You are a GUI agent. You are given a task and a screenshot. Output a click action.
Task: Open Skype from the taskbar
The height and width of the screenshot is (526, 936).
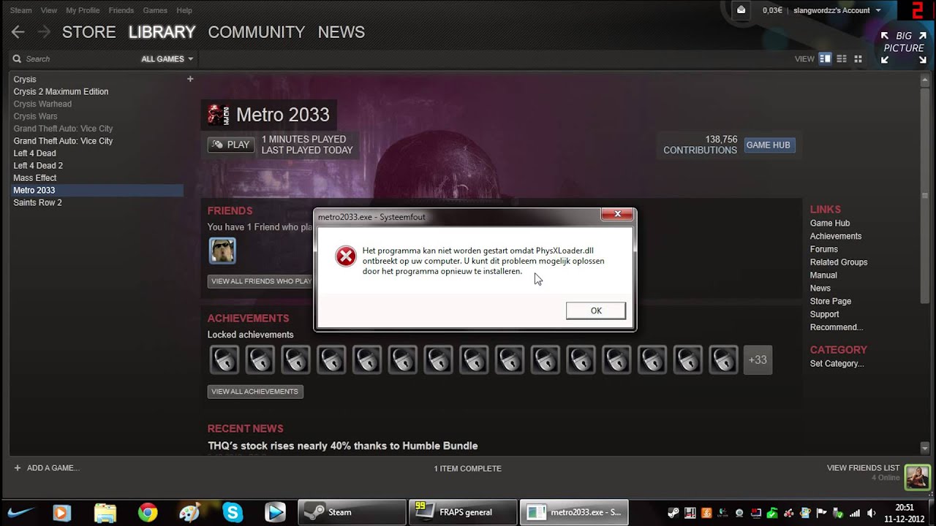point(233,512)
